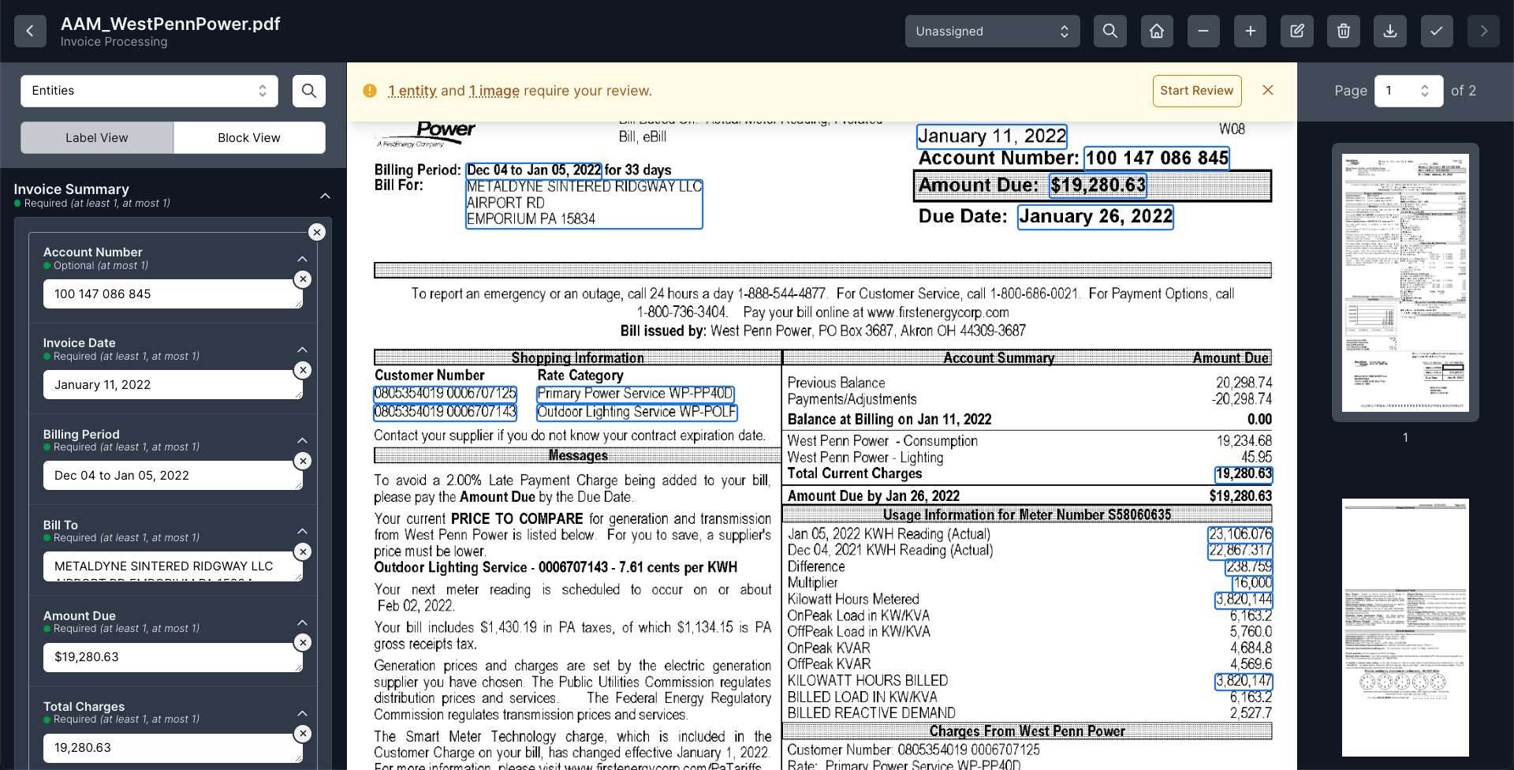Download the processed invoice
This screenshot has width=1514, height=770.
point(1389,31)
